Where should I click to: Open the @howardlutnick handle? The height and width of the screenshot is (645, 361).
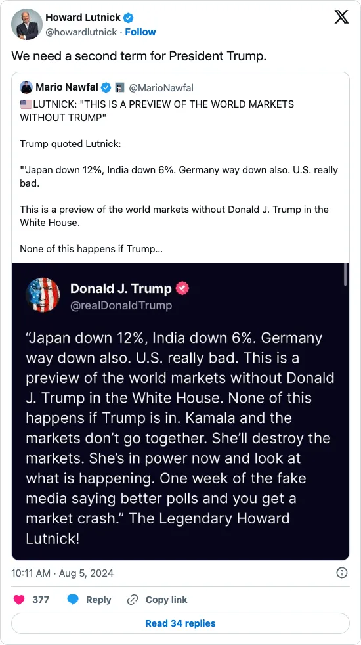[81, 32]
